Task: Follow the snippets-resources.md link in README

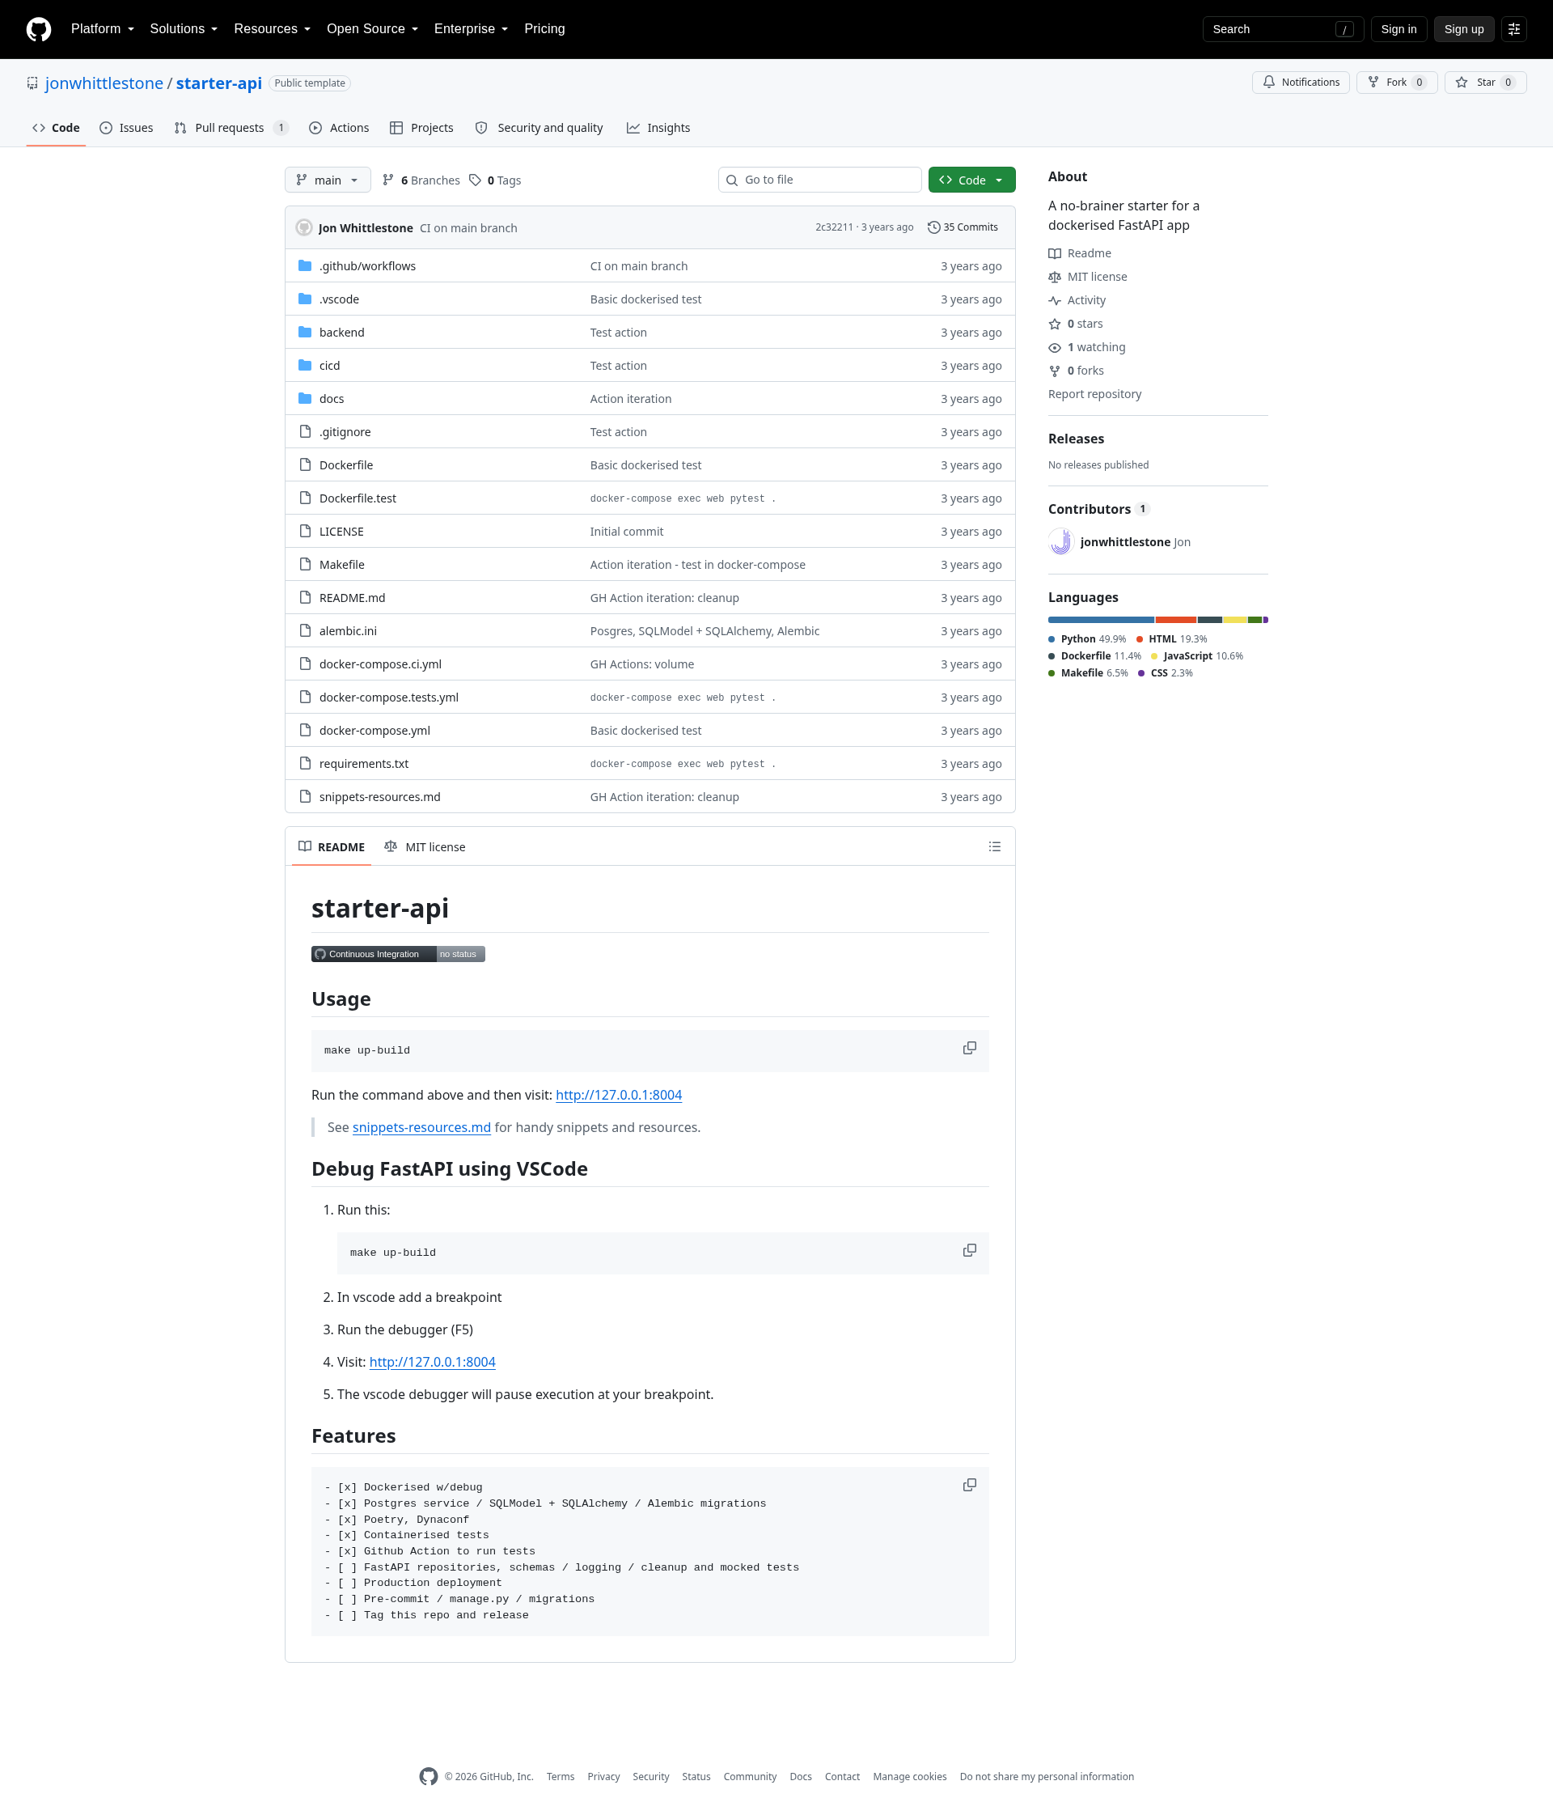Action: 421,1127
